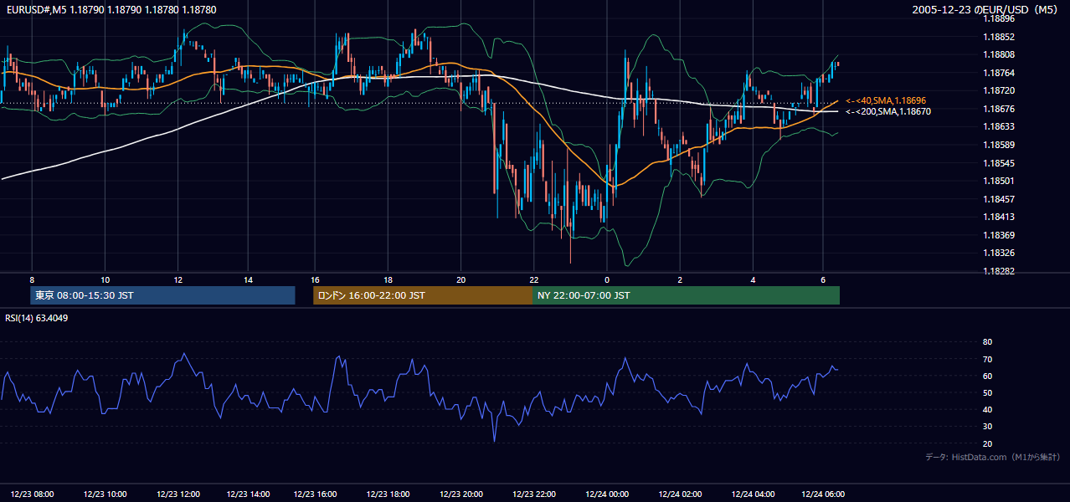Screen dimensions: 1070x502
Task: Select the 東京 08:00-15:30 JST session bar
Action: pos(162,295)
